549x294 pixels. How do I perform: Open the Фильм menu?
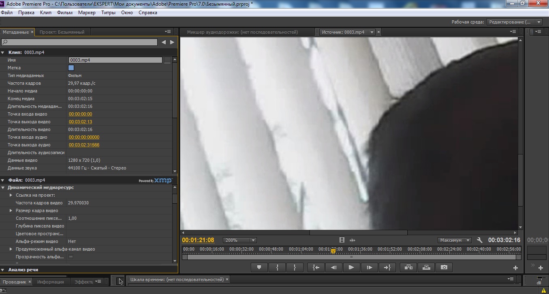(65, 13)
